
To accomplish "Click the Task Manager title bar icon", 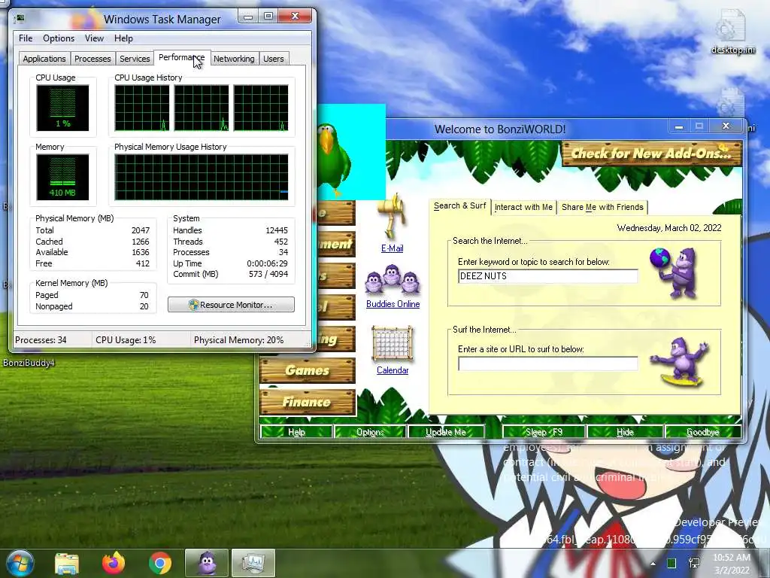I will (x=20, y=19).
